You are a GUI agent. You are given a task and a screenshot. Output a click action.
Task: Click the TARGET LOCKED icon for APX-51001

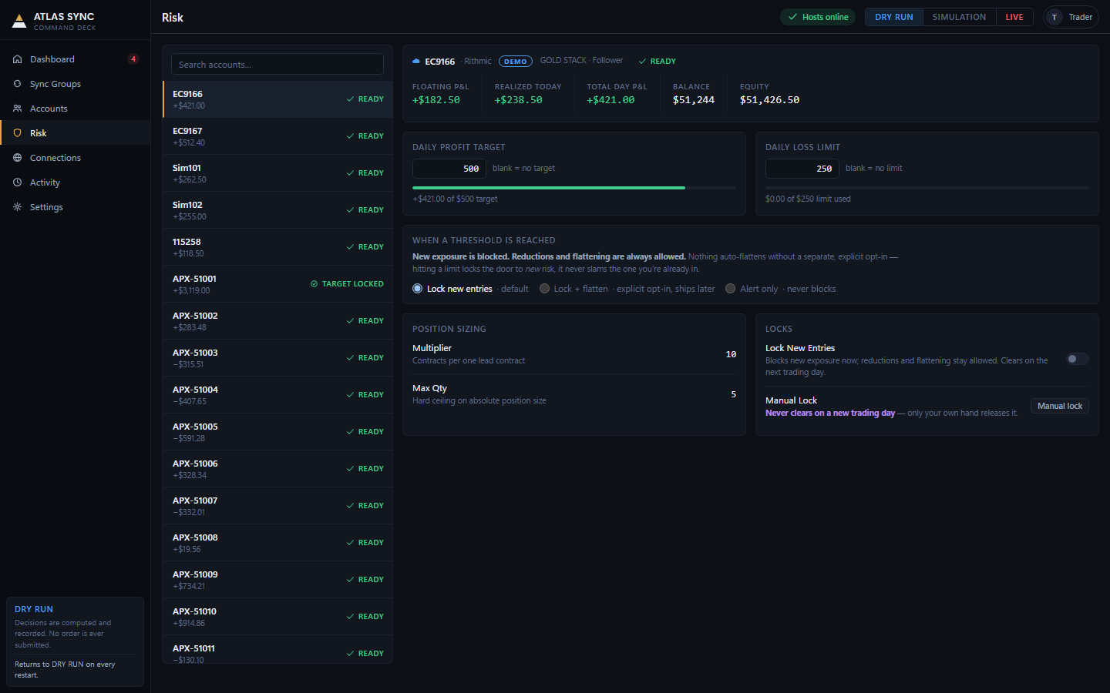click(x=314, y=284)
